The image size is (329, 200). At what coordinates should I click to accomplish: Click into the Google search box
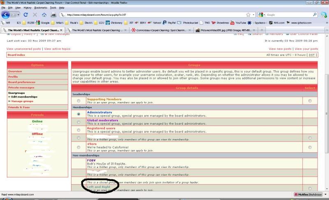pos(288,15)
